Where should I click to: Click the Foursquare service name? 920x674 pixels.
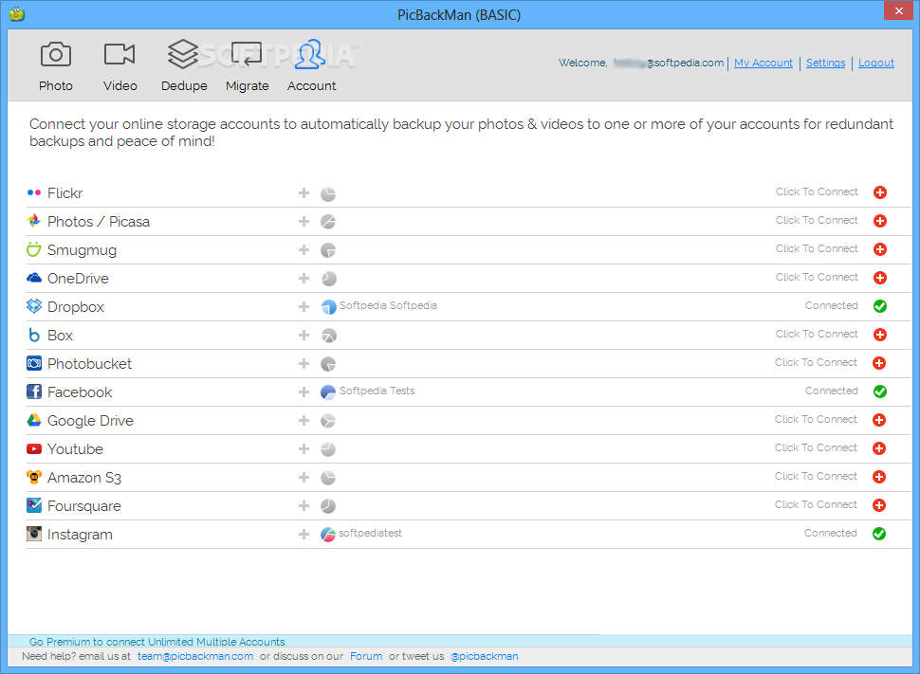83,506
